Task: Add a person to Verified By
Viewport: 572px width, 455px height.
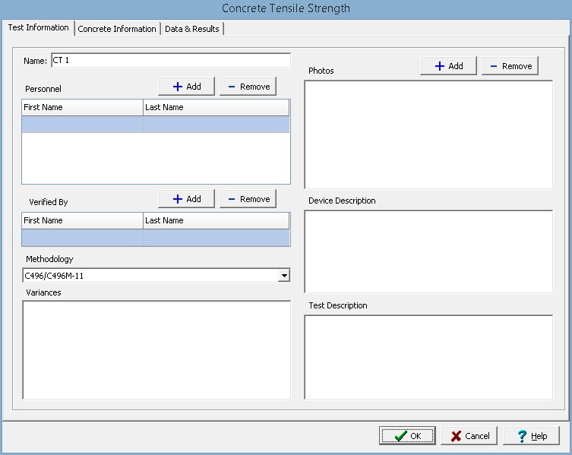Action: click(x=186, y=199)
